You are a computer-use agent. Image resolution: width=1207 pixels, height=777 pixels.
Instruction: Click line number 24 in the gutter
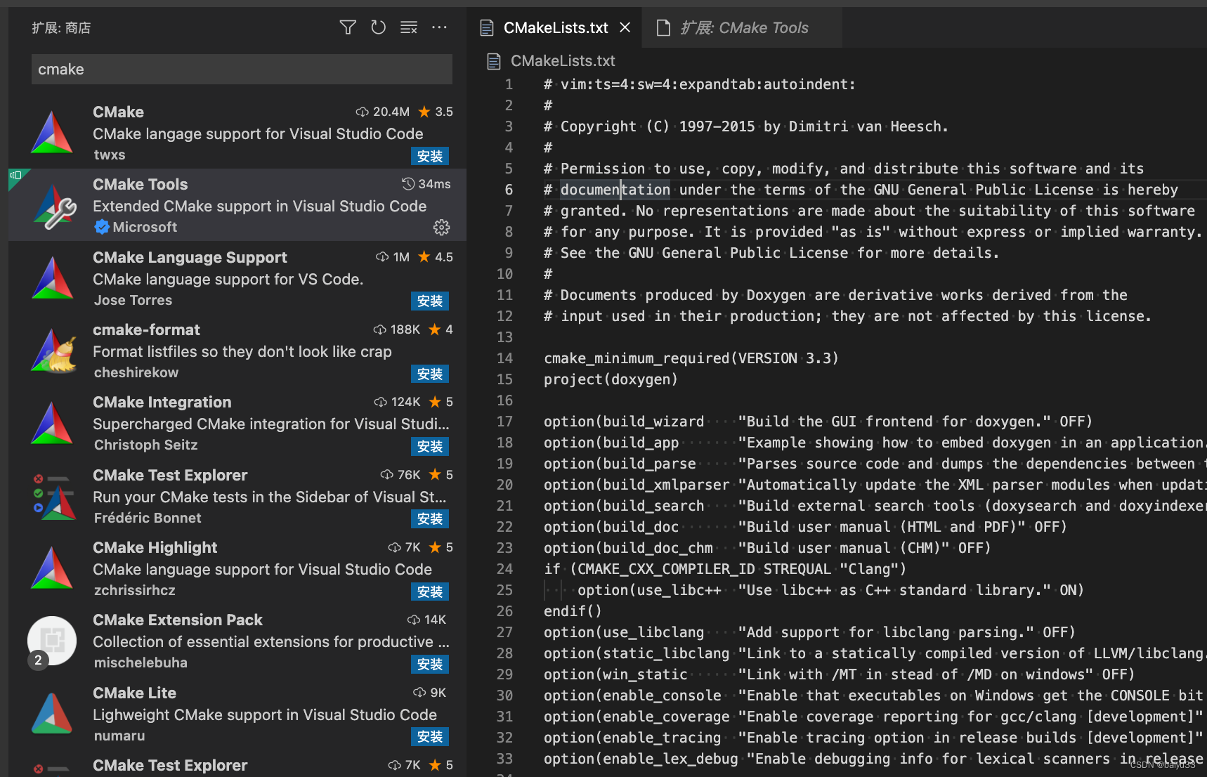505,569
